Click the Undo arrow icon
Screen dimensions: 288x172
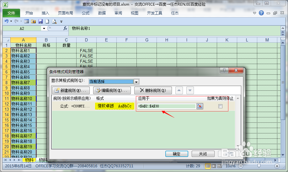coord(6,21)
